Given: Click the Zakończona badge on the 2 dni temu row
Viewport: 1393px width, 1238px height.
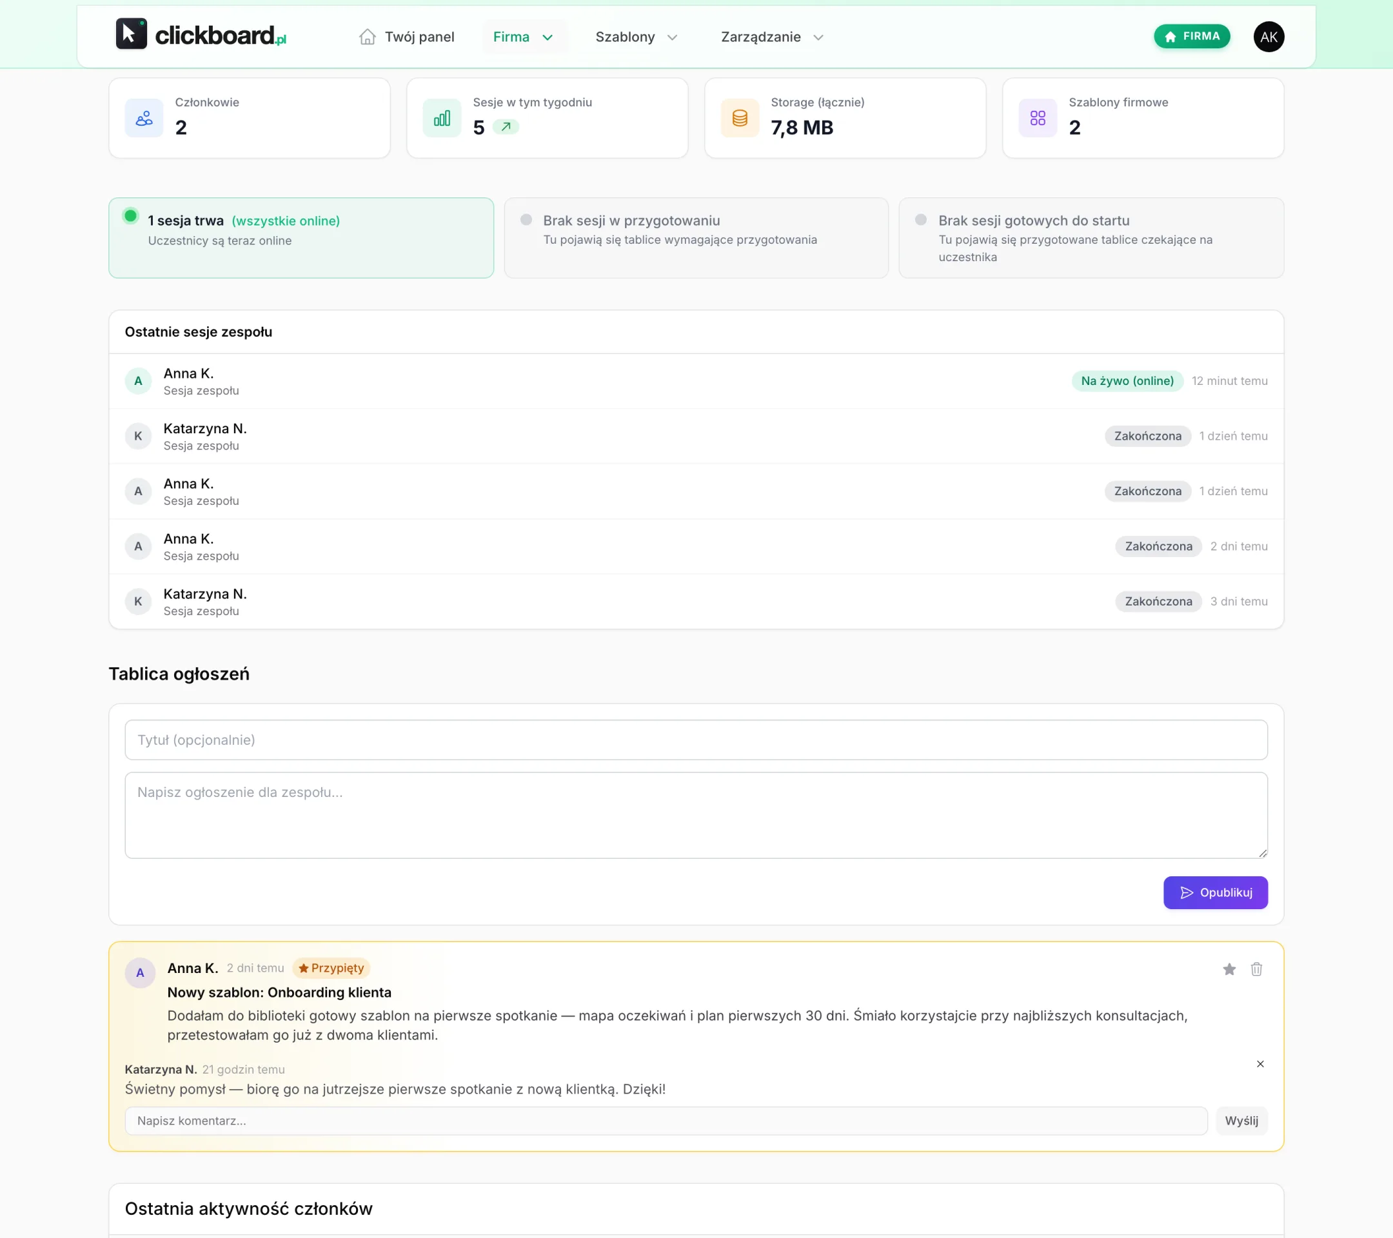Looking at the screenshot, I should (x=1158, y=546).
